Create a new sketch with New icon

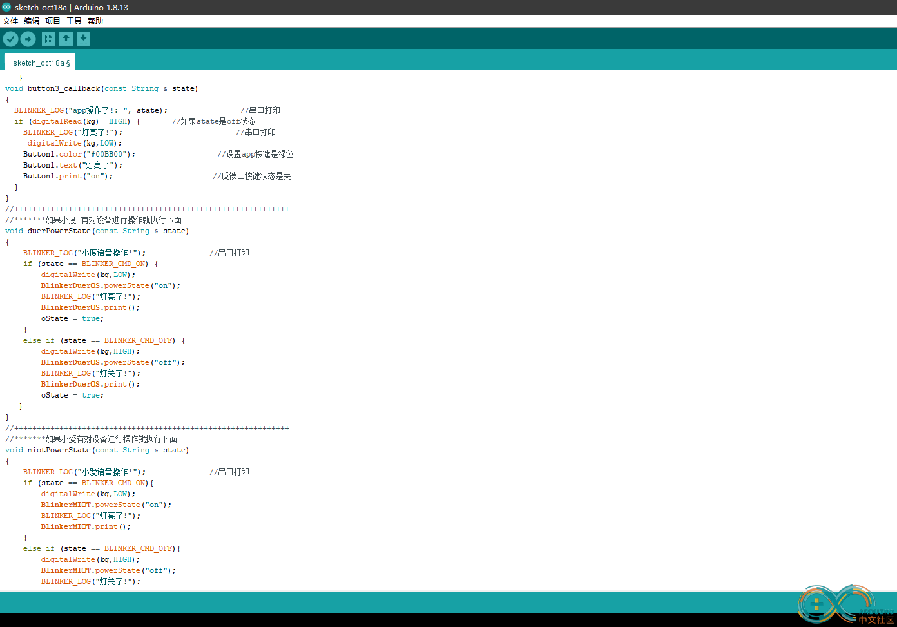(x=48, y=39)
